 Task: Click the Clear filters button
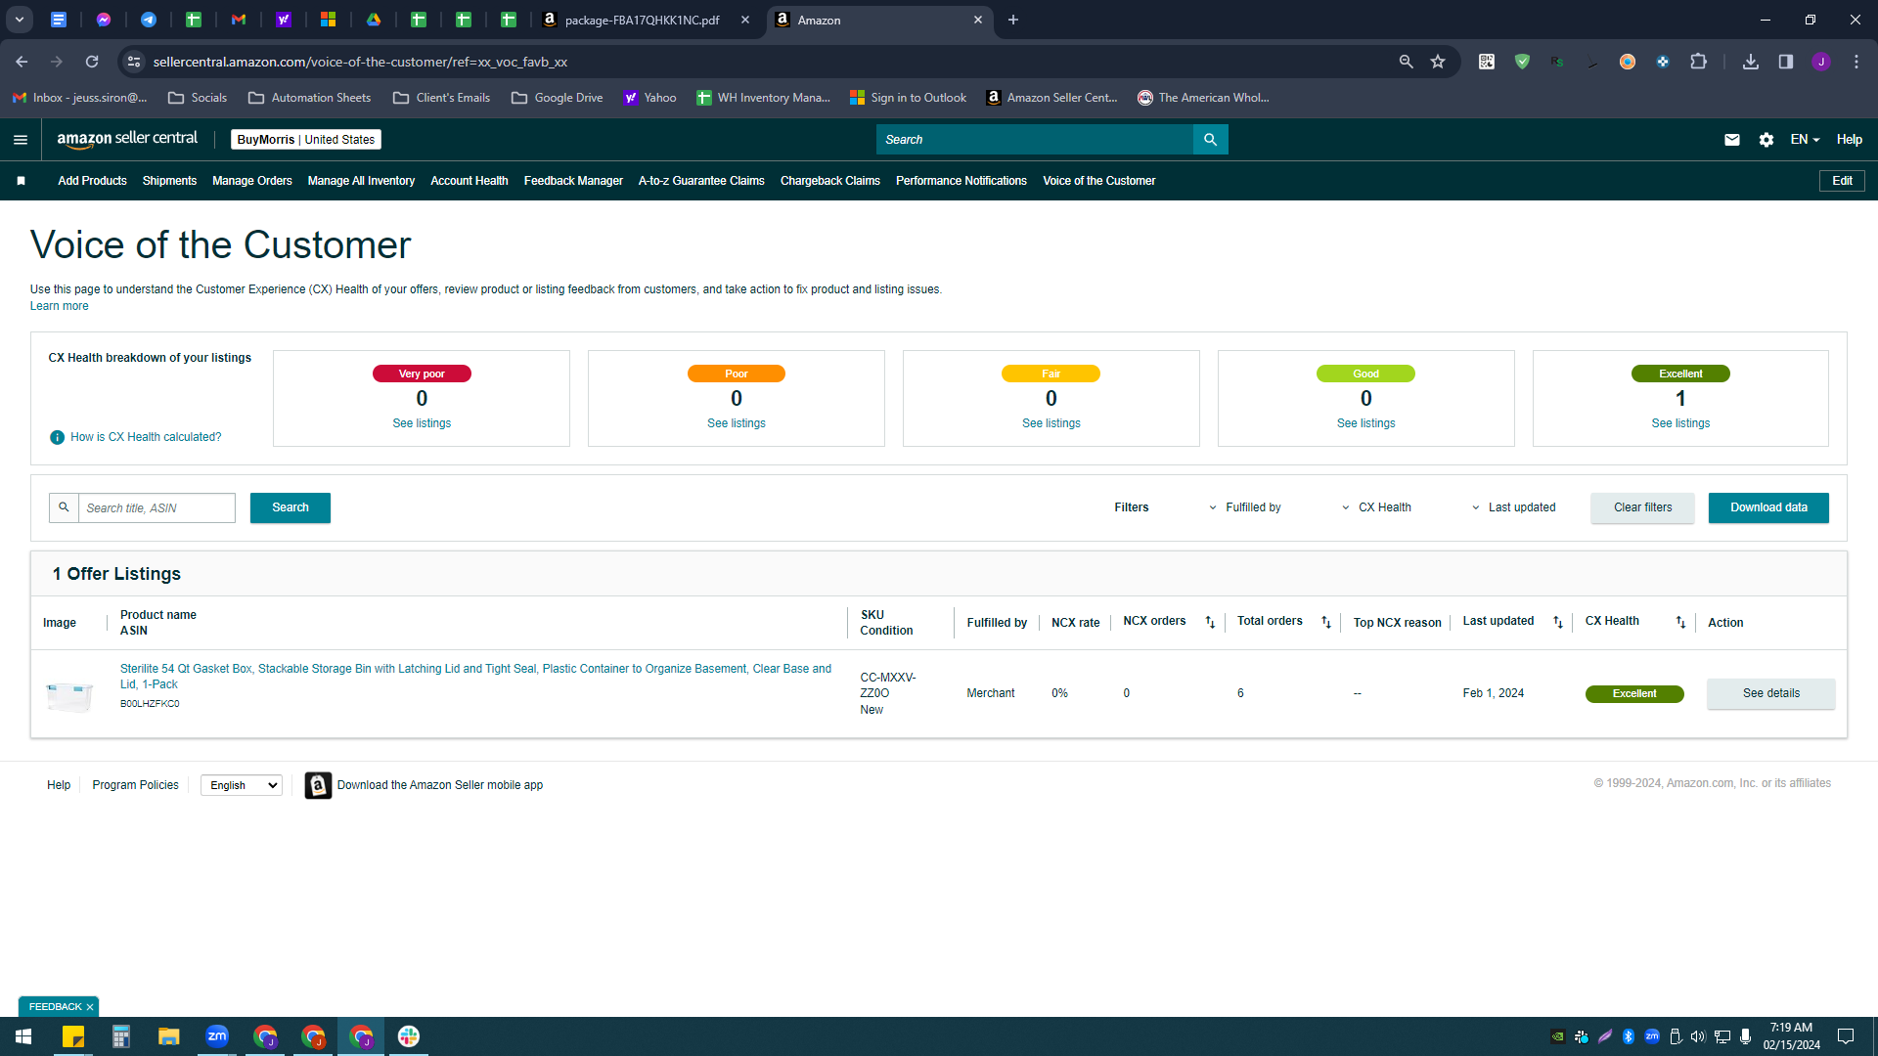[1642, 507]
